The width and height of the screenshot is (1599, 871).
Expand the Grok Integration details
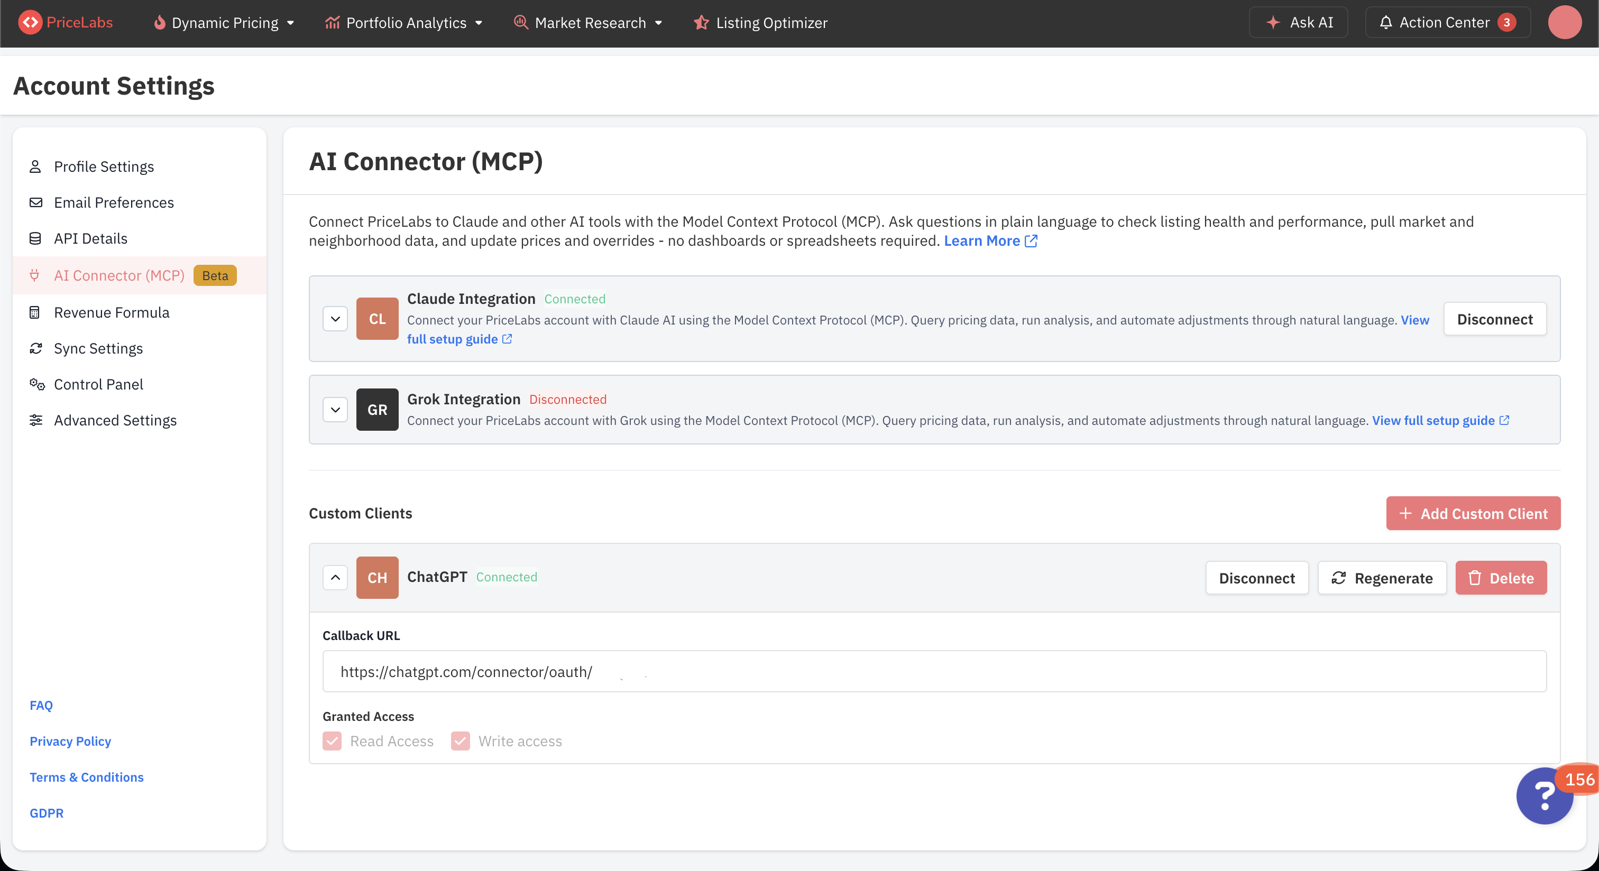click(335, 410)
